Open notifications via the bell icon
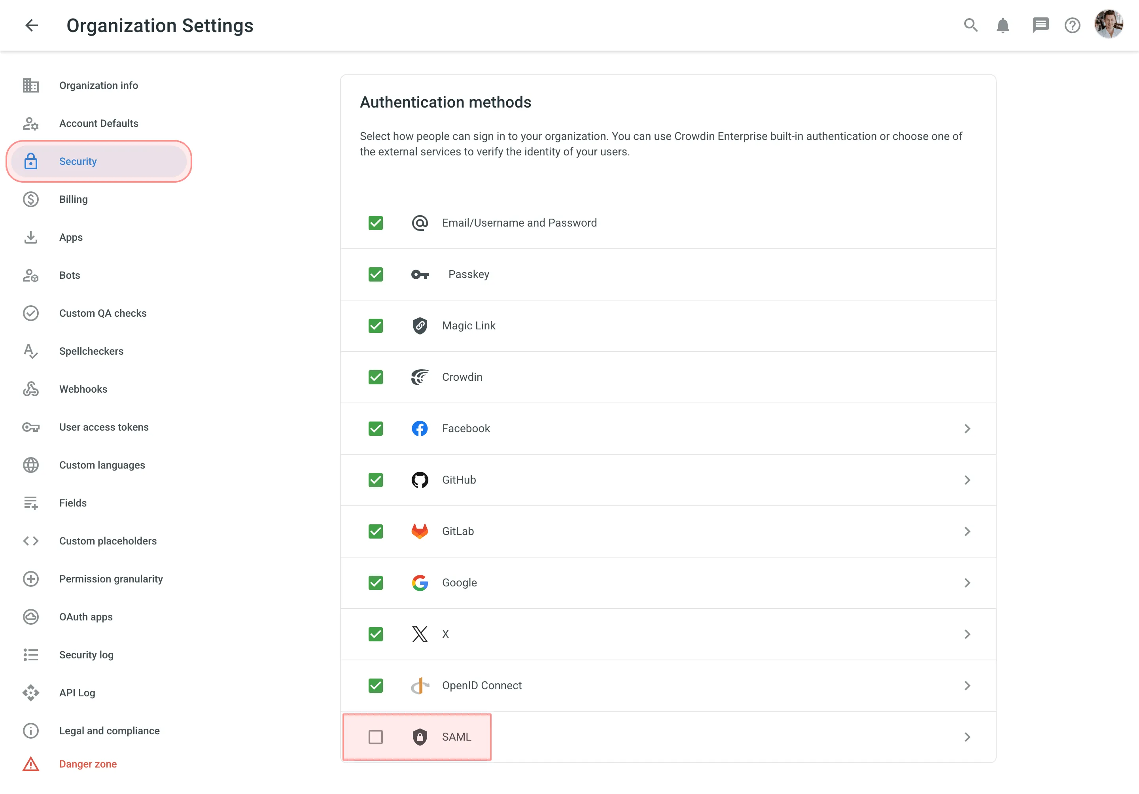The image size is (1139, 794). tap(1003, 25)
